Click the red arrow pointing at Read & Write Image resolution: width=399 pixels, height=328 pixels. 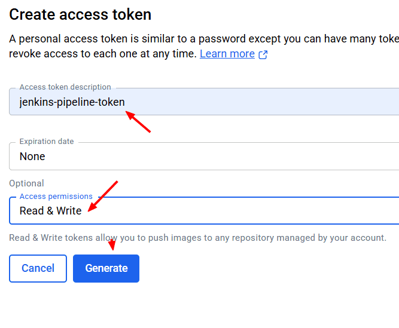(103, 196)
